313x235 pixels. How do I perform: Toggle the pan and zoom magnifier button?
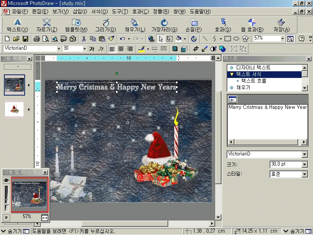[290, 38]
